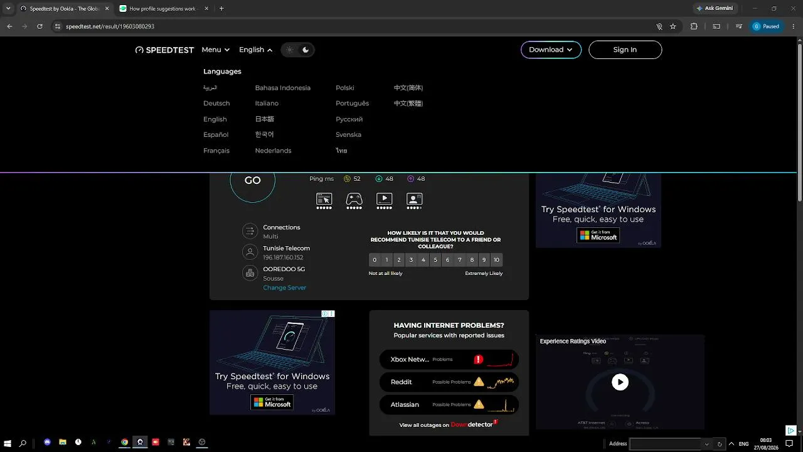This screenshot has width=803, height=452.
Task: Click the Ask Gemini button
Action: point(715,8)
